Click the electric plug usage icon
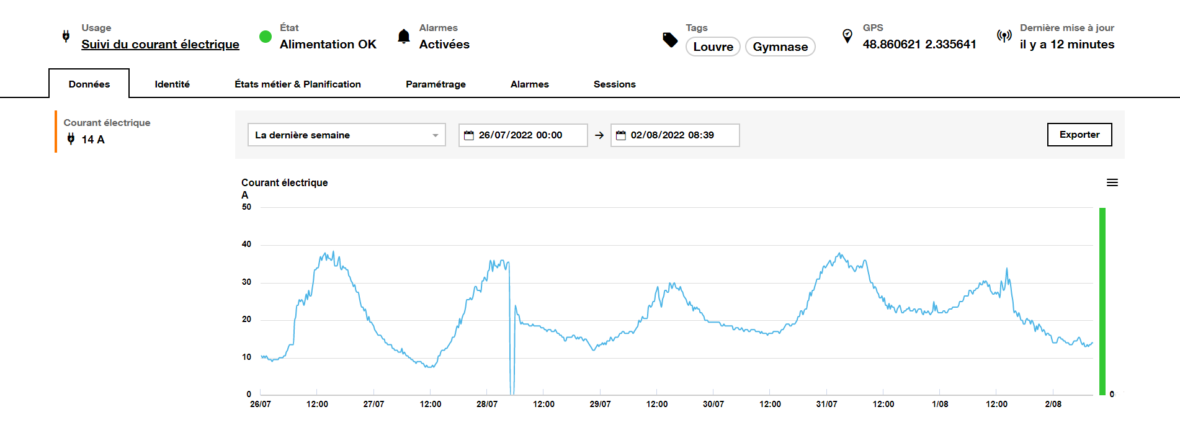Screen dimensions: 1180x430 tap(66, 37)
